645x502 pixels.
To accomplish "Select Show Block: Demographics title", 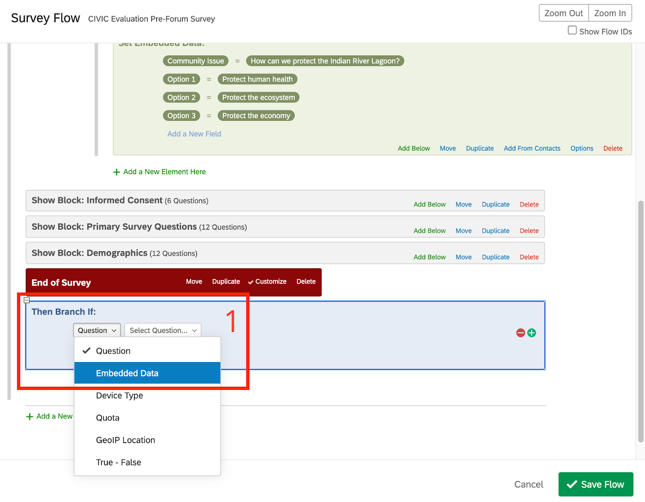I will click(x=89, y=253).
